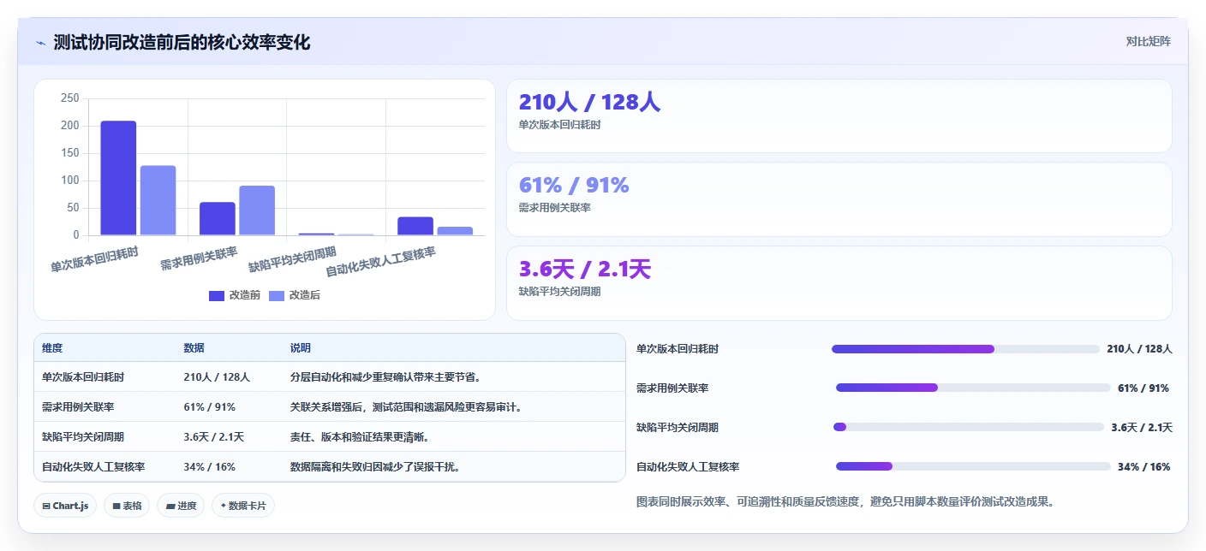Click table cell 单次版本回归耗时
The image size is (1206, 551).
[83, 376]
